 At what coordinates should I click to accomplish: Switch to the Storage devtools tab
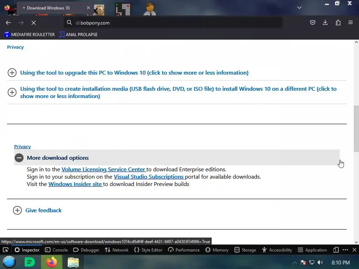pos(245,250)
